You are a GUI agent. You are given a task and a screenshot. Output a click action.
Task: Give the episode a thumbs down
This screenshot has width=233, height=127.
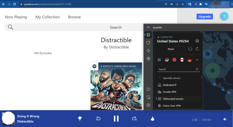[80, 119]
